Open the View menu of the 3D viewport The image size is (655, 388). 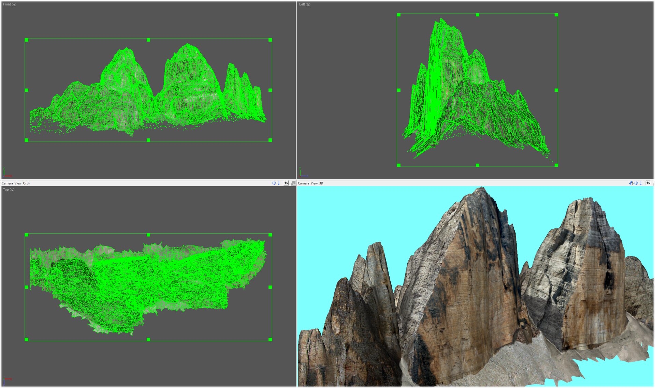point(314,183)
